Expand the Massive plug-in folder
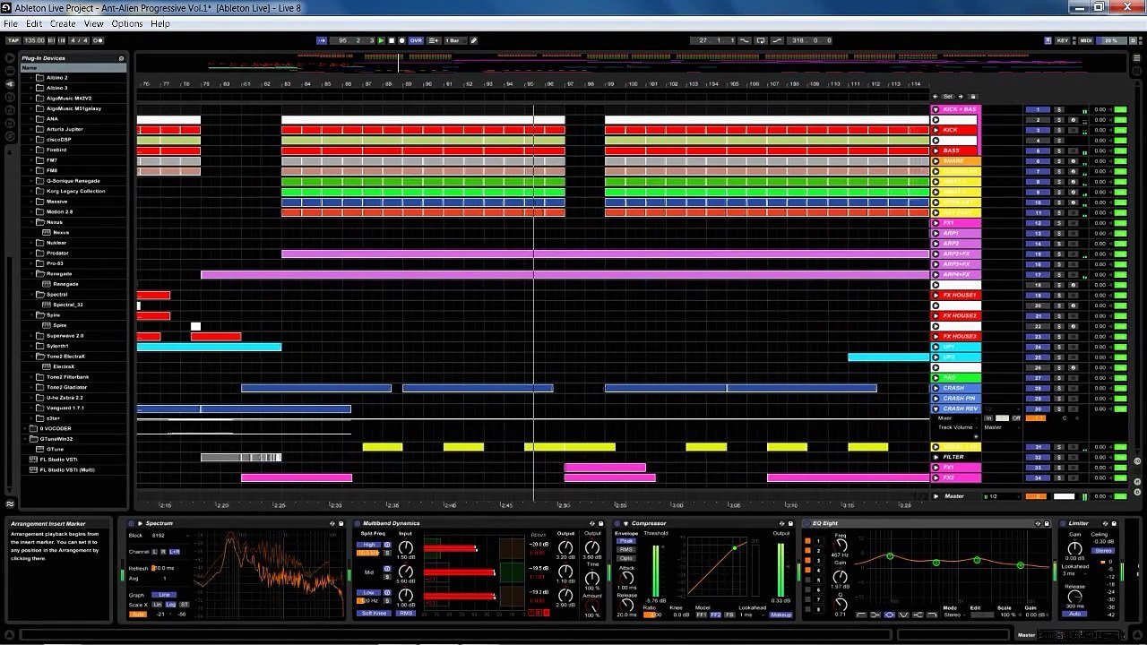Viewport: 1147px width, 645px height. click(x=30, y=202)
